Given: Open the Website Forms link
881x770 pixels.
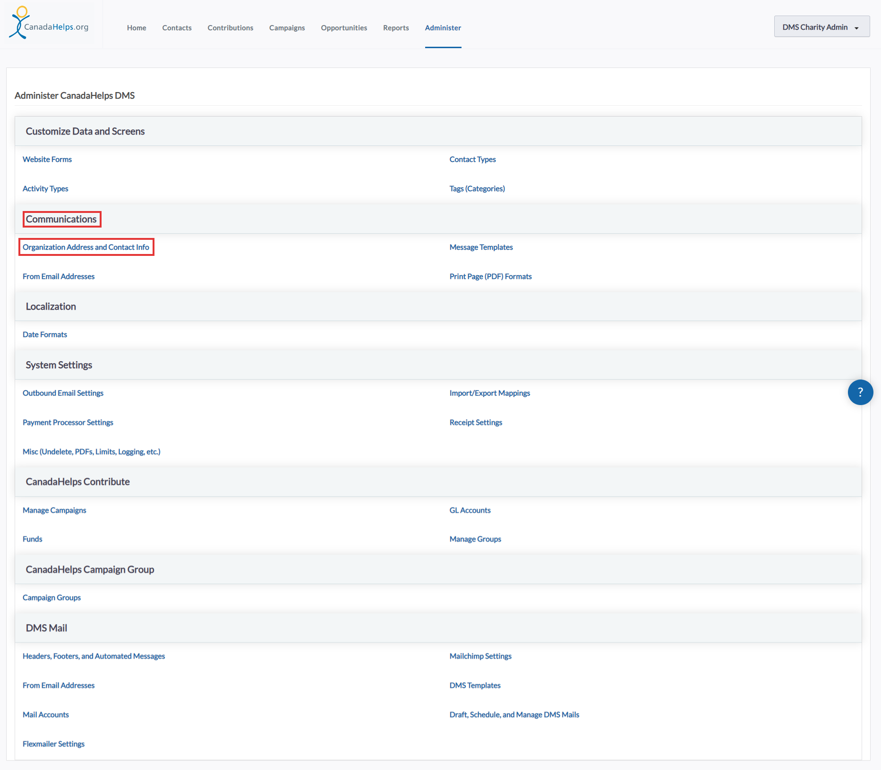Looking at the screenshot, I should (47, 160).
